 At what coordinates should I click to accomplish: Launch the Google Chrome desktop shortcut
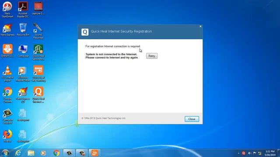click(7, 95)
